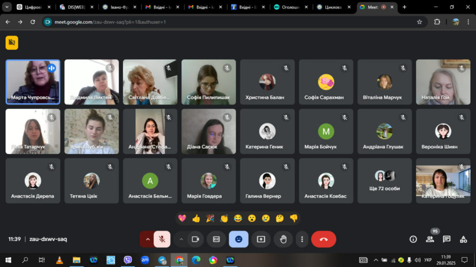Open the browser tab search dropdown

(x=7, y=7)
